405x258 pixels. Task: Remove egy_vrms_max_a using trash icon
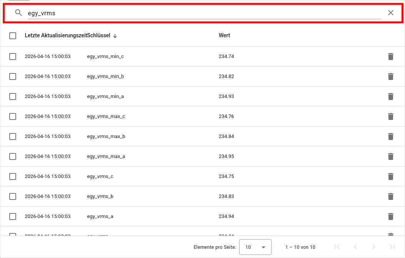391,156
